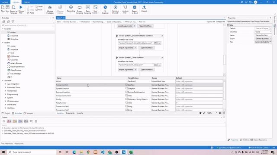Click the activities filter funnel icon
This screenshot has height=155, width=277.
pyautogui.click(x=13, y=22)
